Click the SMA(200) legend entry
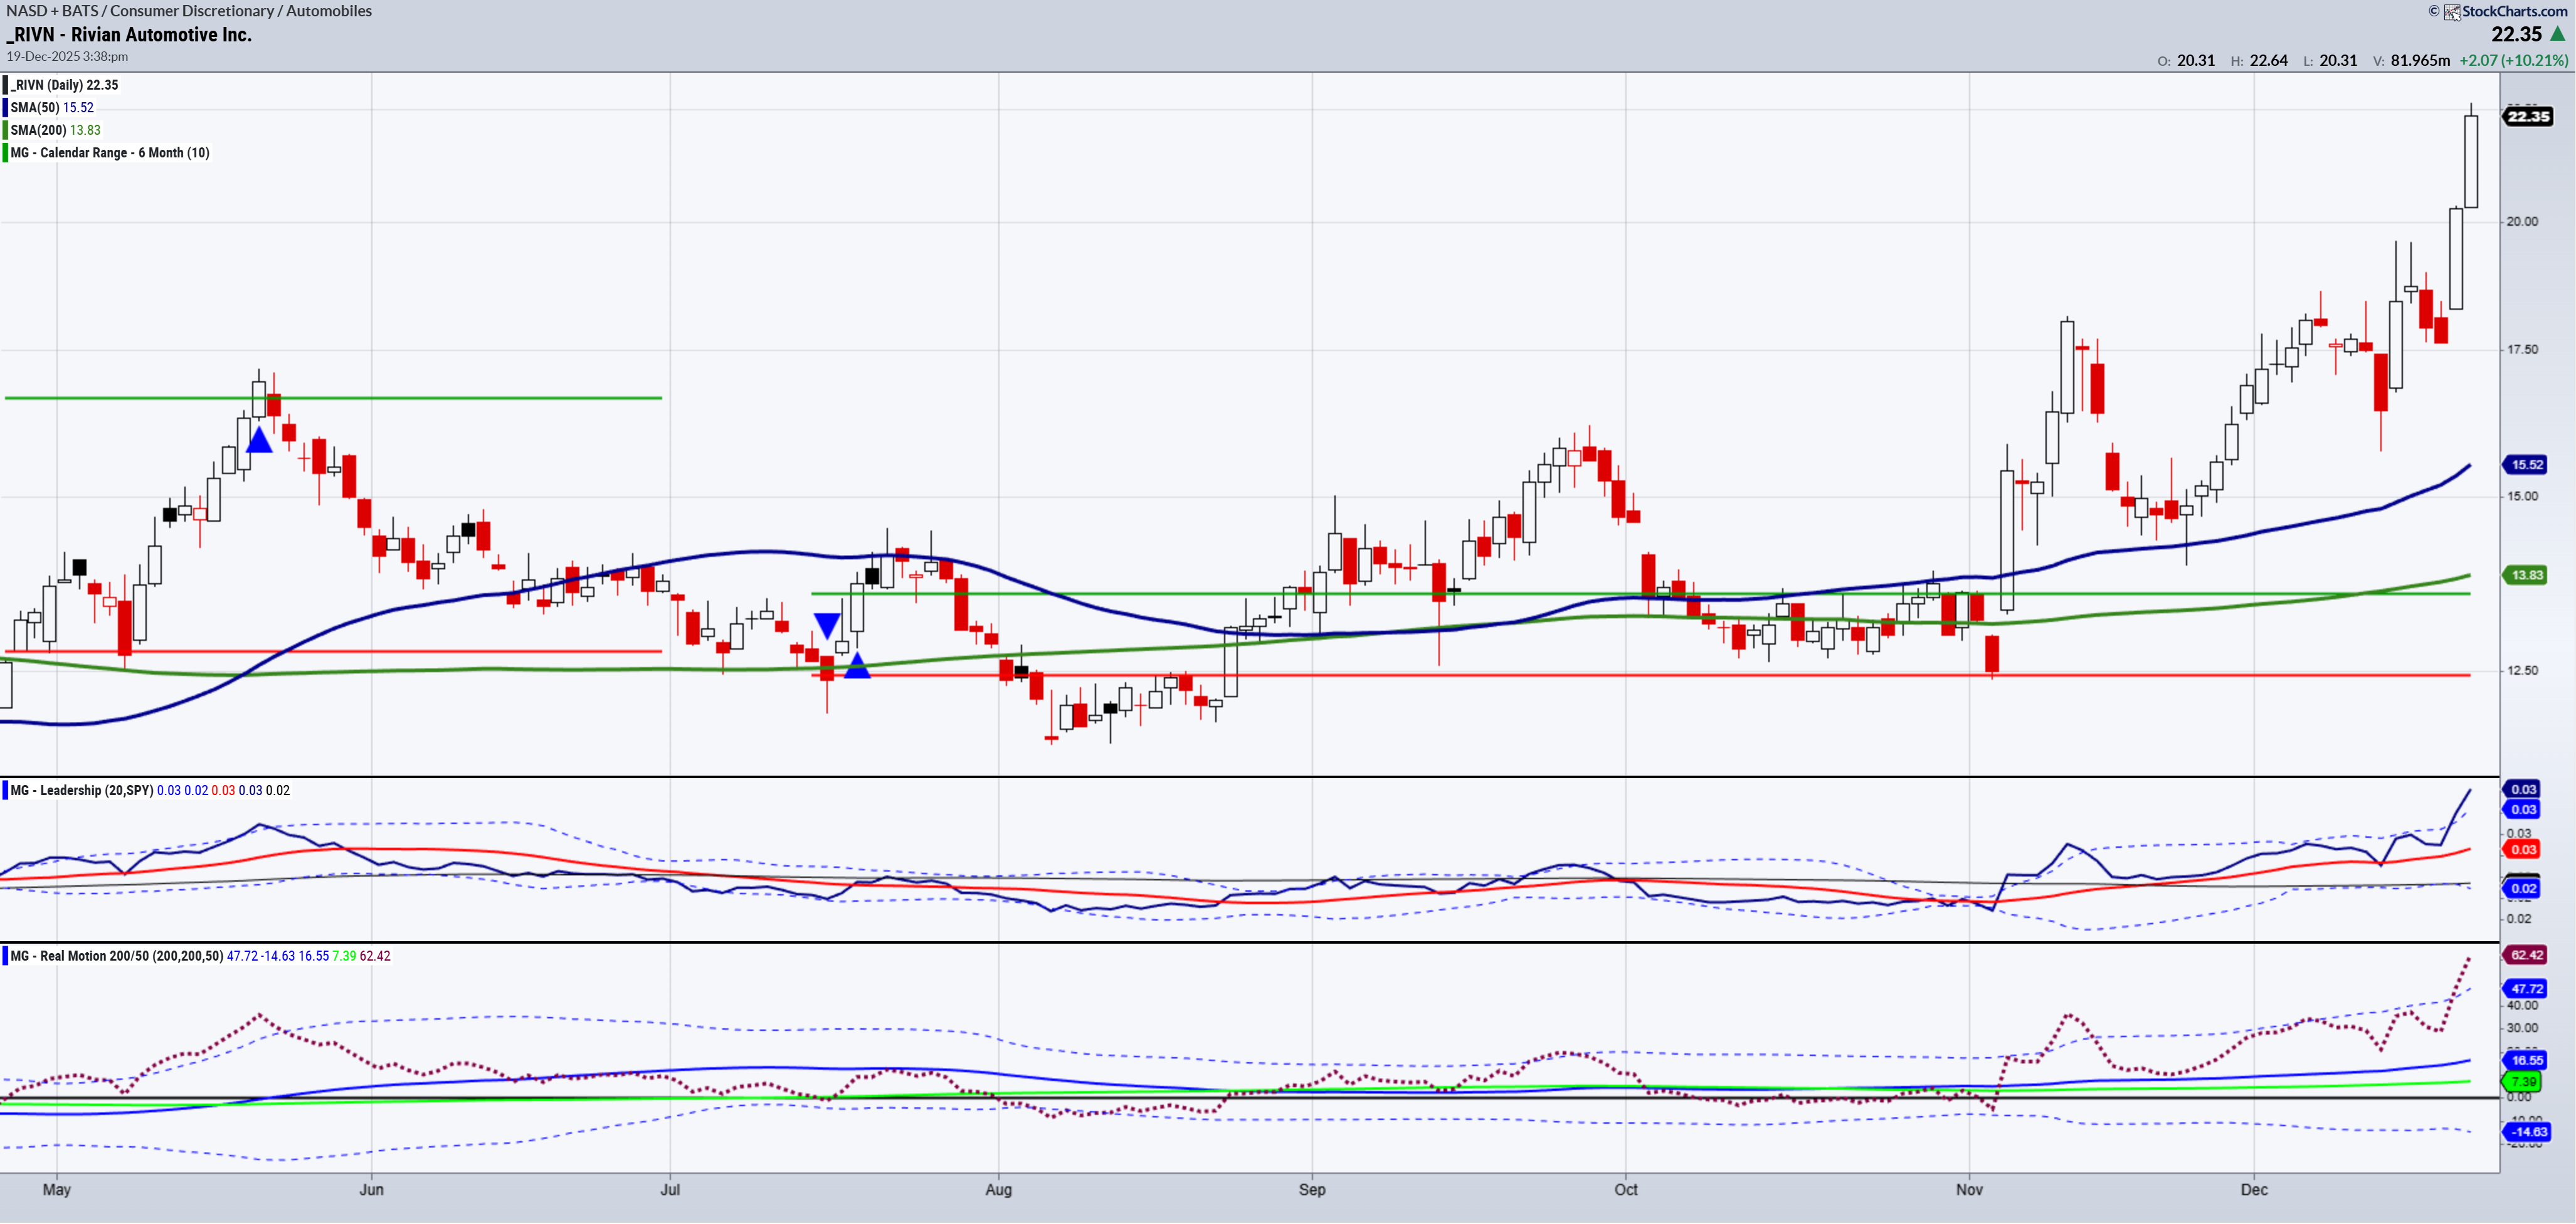Screen dimensions: 2576x1224 tap(55, 130)
